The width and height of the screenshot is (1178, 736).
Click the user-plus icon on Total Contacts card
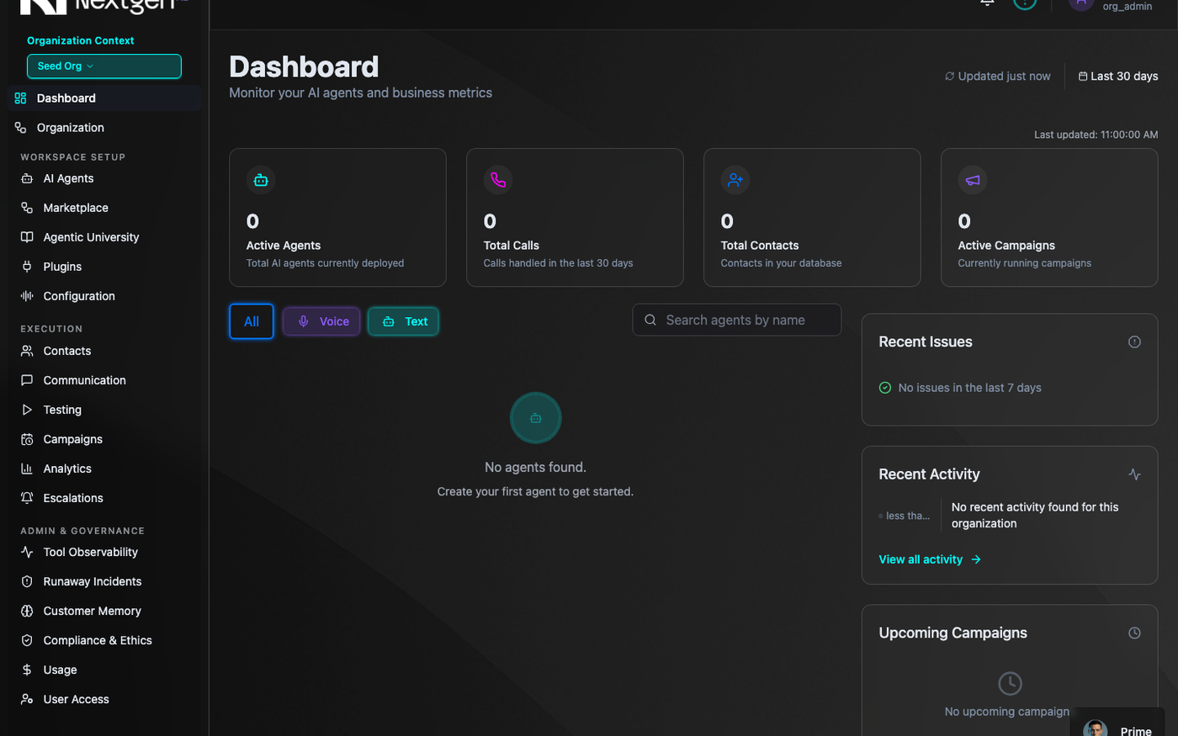click(735, 180)
